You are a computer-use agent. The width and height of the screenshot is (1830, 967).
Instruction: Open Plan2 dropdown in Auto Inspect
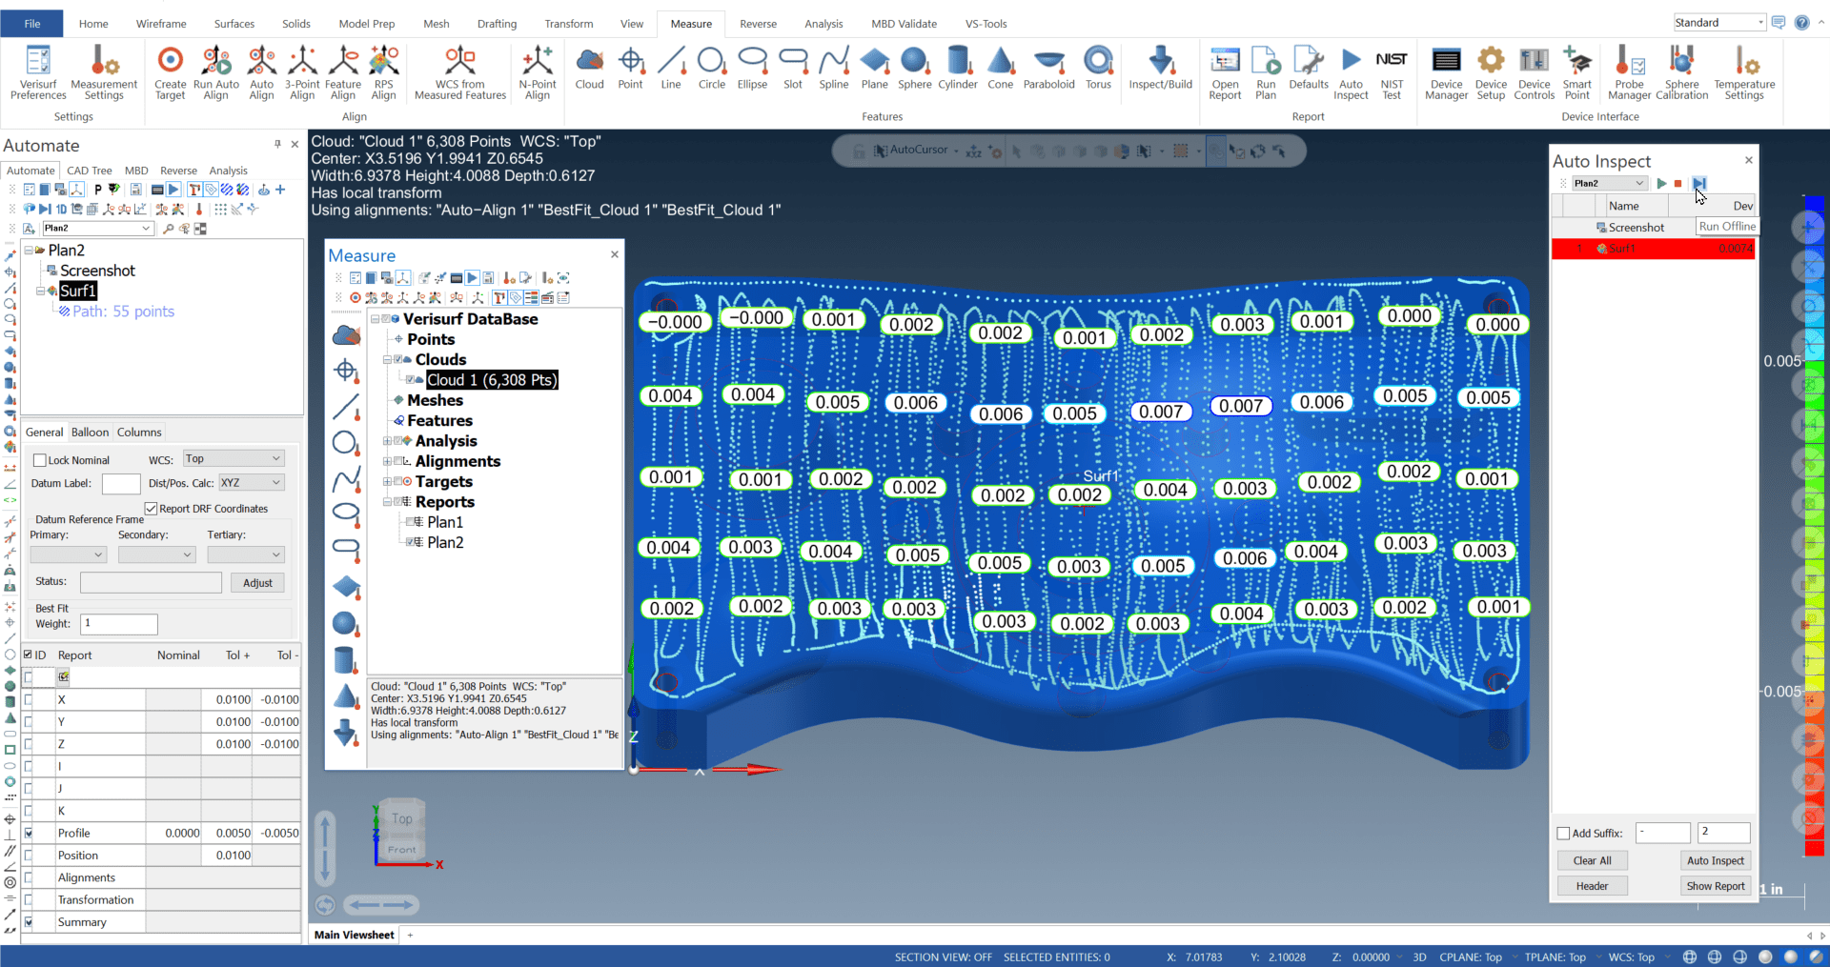(x=1609, y=183)
